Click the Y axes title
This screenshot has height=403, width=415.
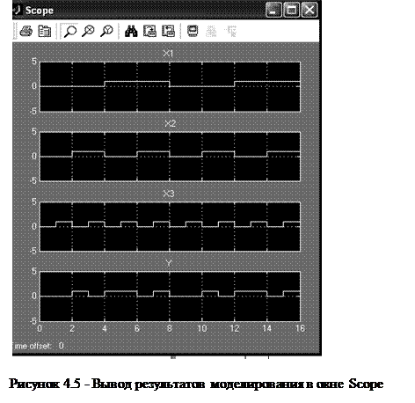click(x=169, y=263)
